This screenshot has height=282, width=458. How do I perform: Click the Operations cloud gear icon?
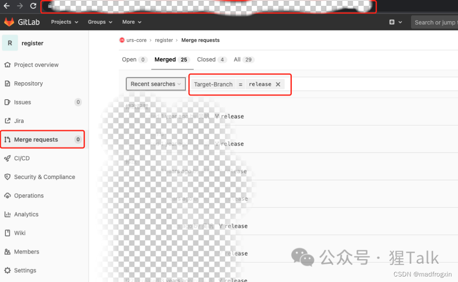coord(8,195)
